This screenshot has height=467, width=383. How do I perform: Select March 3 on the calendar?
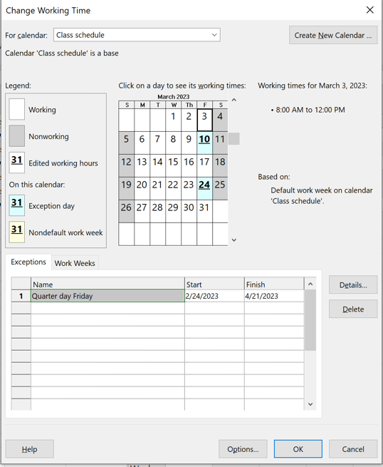coord(204,120)
